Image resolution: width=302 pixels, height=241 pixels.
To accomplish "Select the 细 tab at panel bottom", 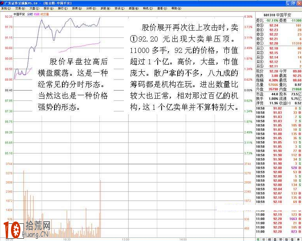I will pos(269,239).
